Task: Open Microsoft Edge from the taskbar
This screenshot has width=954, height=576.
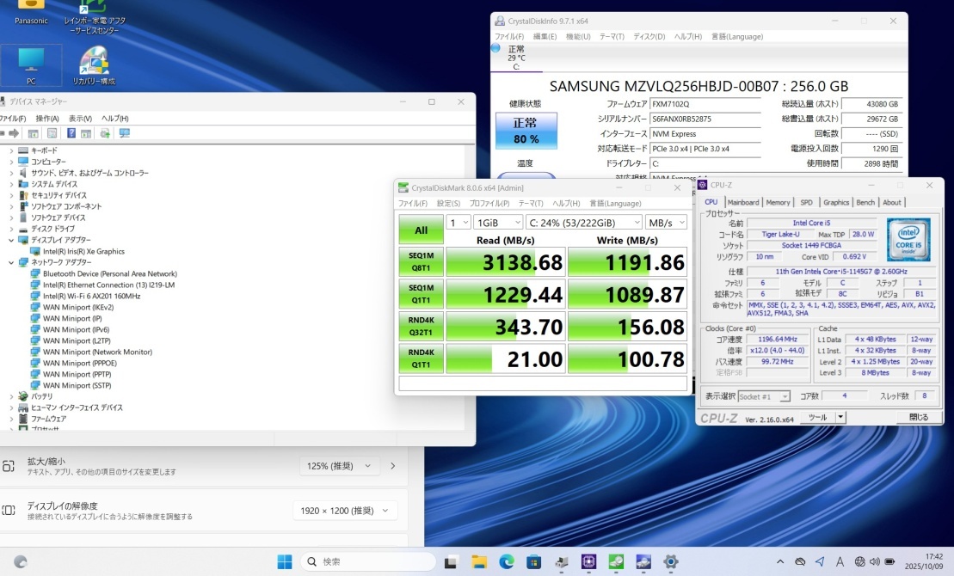Action: (507, 562)
